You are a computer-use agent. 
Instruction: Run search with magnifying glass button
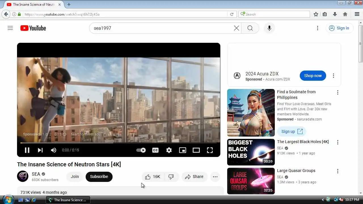250,28
